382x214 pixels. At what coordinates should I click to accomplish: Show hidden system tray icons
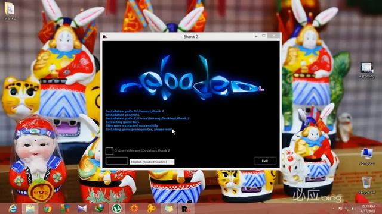[x=334, y=209]
